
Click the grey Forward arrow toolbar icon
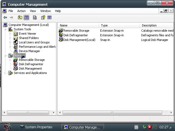[11, 17]
